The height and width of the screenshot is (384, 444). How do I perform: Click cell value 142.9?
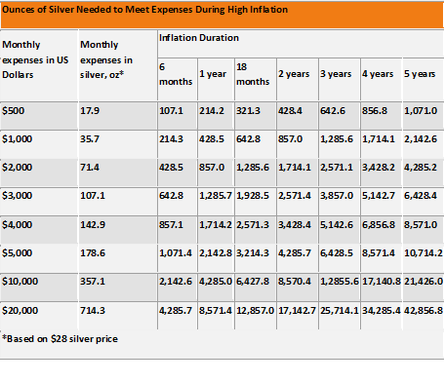point(93,225)
